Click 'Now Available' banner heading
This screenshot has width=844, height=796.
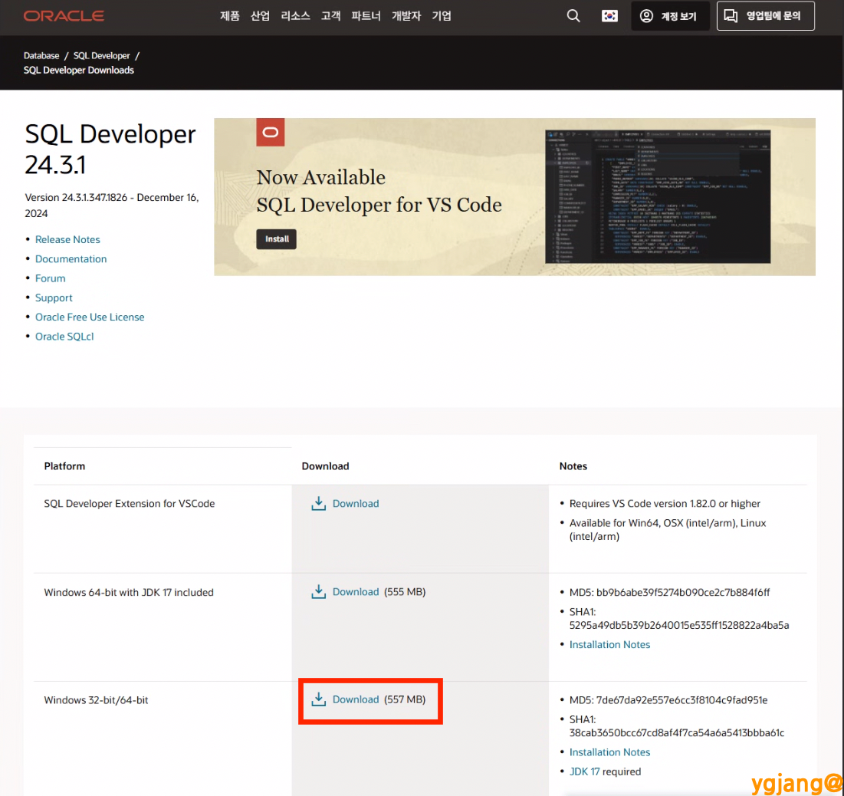(x=320, y=177)
